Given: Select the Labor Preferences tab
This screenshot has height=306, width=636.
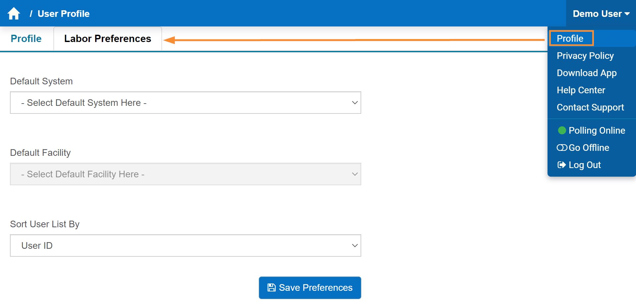Looking at the screenshot, I should click(107, 39).
